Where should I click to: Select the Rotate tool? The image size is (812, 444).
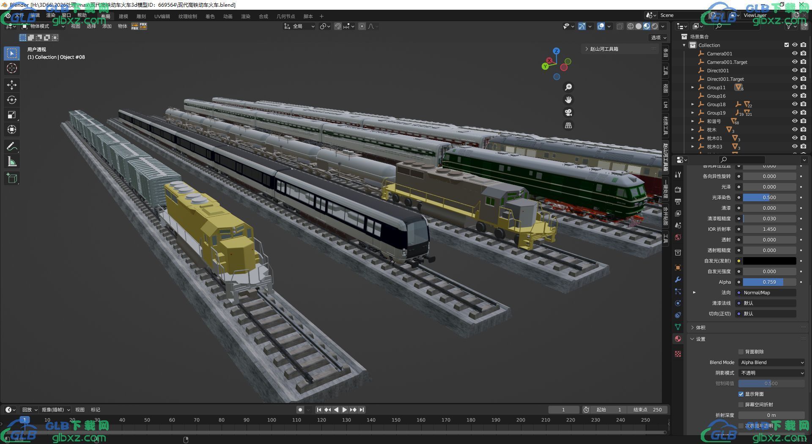click(12, 100)
